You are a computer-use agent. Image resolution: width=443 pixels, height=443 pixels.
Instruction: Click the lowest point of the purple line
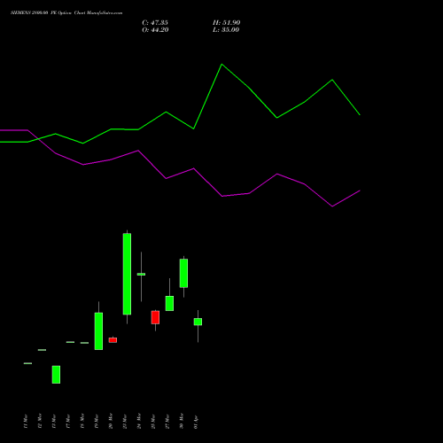tap(332, 206)
